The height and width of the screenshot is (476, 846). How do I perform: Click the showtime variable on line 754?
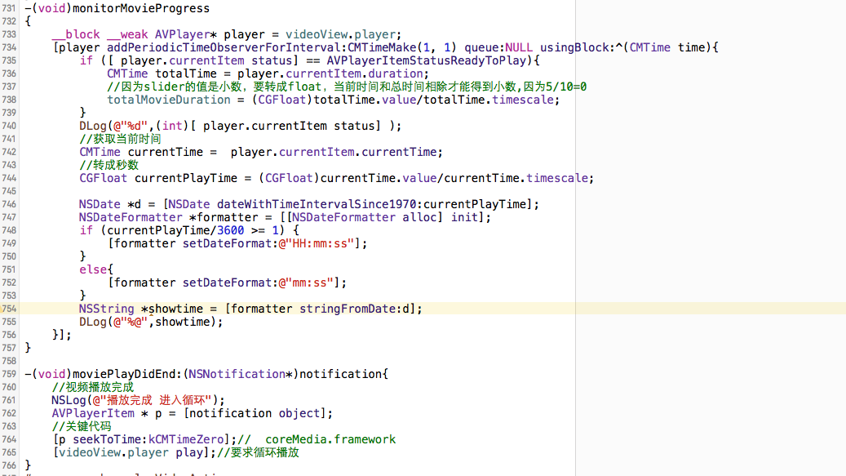tap(175, 309)
